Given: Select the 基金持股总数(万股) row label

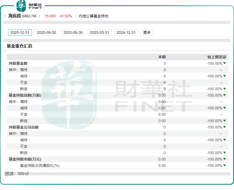Looking at the screenshot, I should (25, 95).
